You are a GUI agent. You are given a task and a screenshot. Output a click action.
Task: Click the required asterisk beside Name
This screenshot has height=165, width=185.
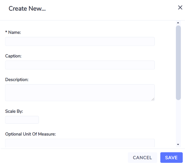click(x=6, y=32)
